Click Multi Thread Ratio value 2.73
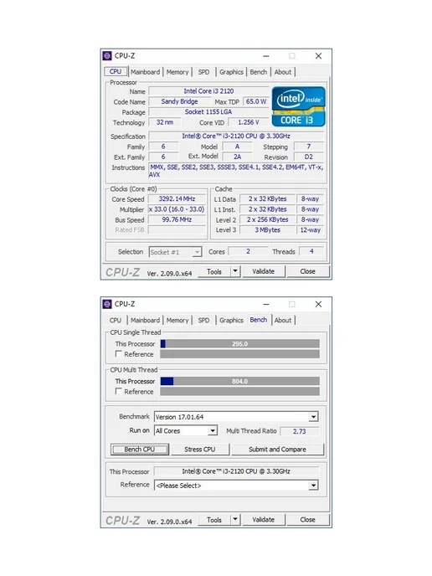Screen dimensions: 432x576 [x=300, y=431]
